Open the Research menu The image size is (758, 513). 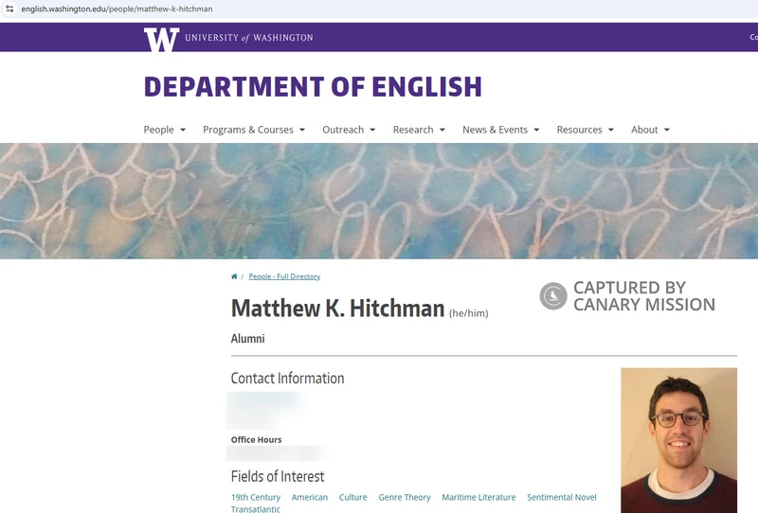413,130
